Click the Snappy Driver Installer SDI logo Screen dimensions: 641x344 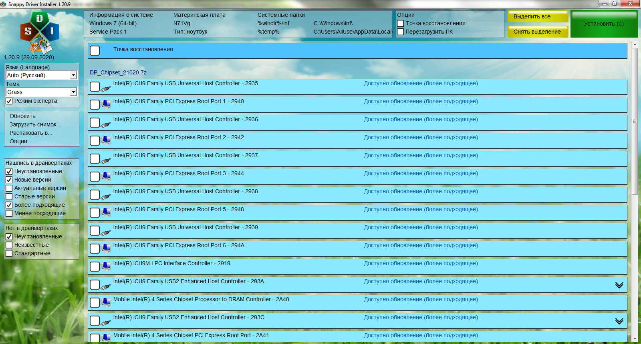click(x=40, y=32)
